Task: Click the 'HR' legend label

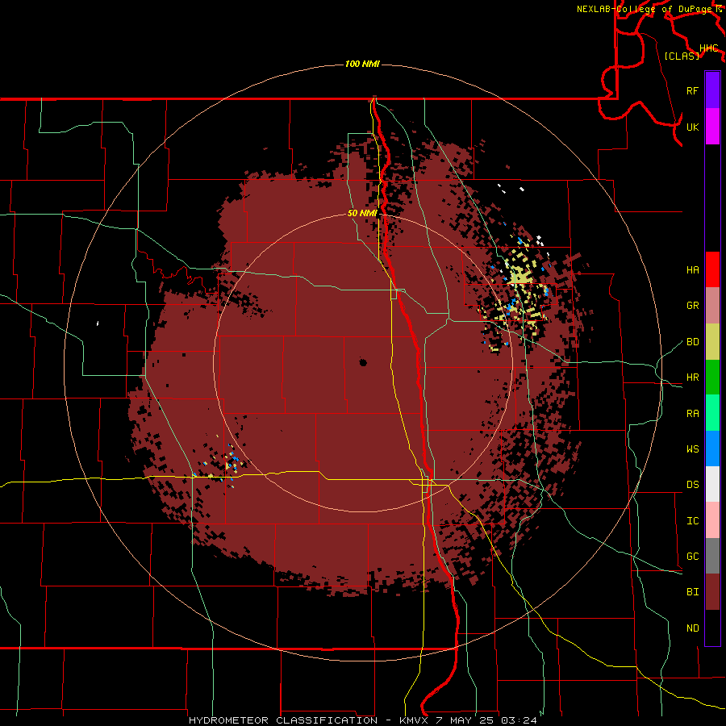Action: 693,378
